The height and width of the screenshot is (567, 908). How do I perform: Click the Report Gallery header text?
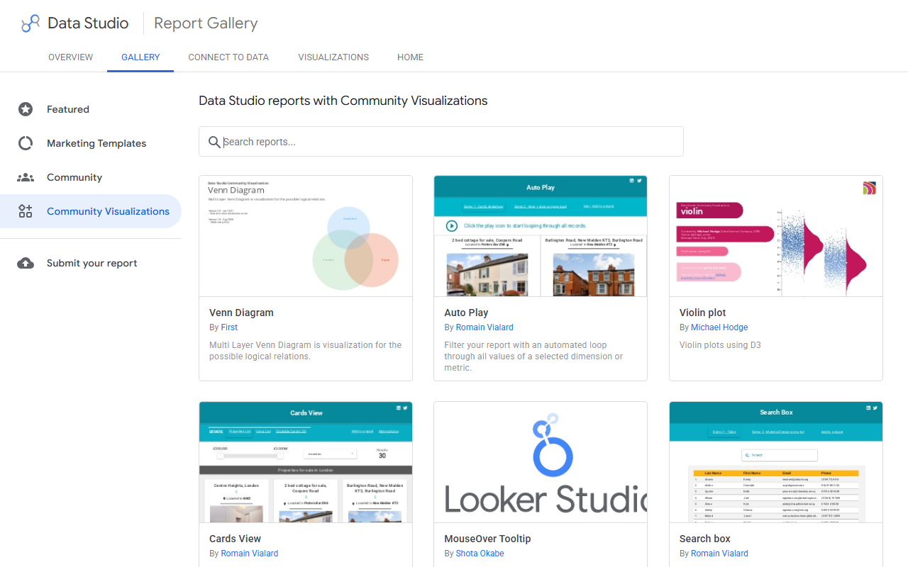coord(206,23)
